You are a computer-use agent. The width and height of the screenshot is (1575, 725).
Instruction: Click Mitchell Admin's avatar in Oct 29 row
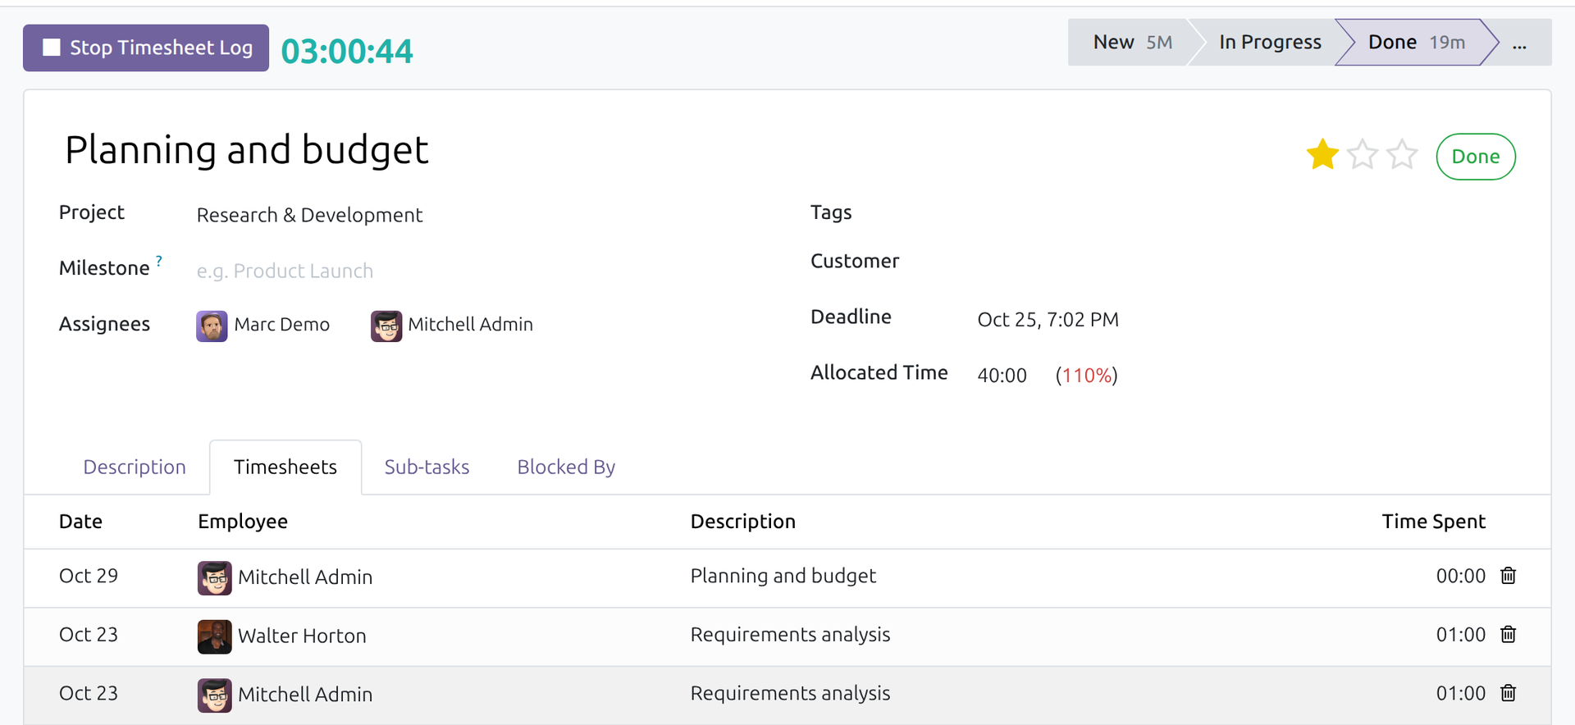pyautogui.click(x=215, y=578)
